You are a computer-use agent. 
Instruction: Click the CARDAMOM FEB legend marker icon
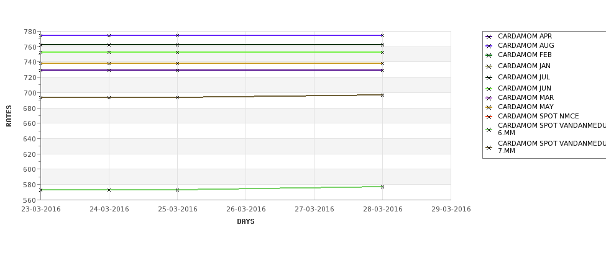tap(489, 55)
